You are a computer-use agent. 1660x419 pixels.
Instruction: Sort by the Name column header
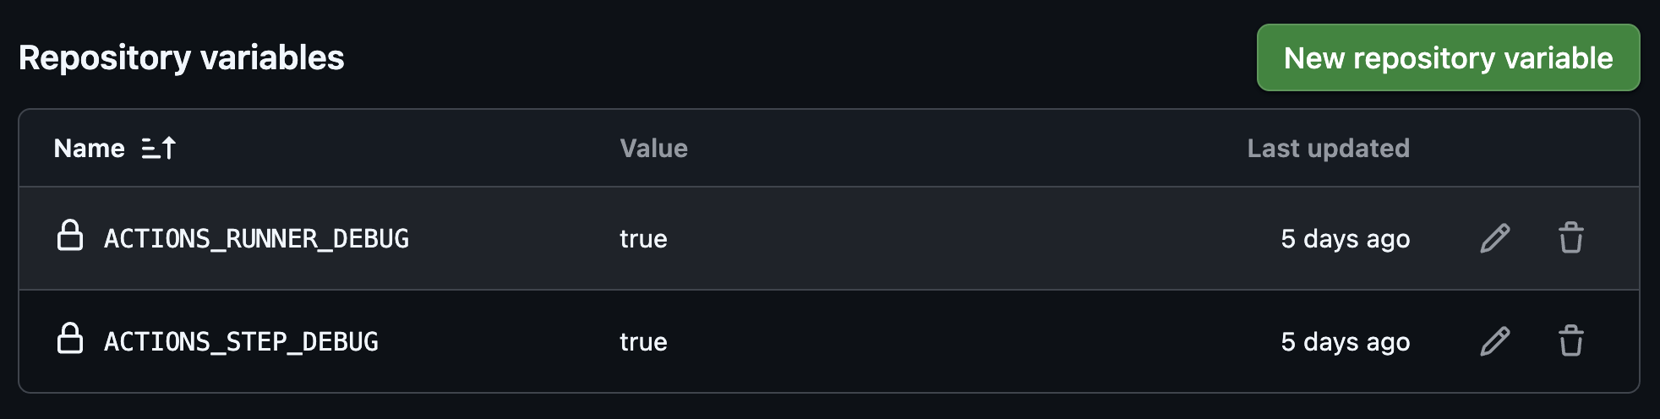pos(90,149)
